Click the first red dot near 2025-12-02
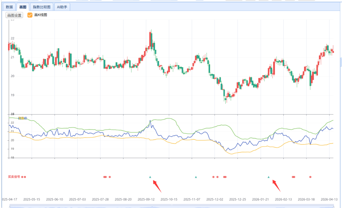 pyautogui.click(x=213, y=177)
